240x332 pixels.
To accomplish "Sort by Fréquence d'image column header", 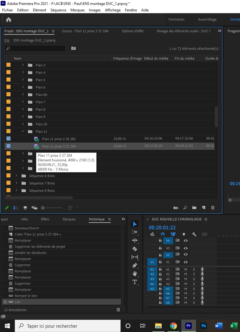I will coord(127,58).
